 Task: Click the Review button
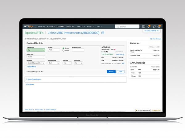pyautogui.click(x=111, y=71)
